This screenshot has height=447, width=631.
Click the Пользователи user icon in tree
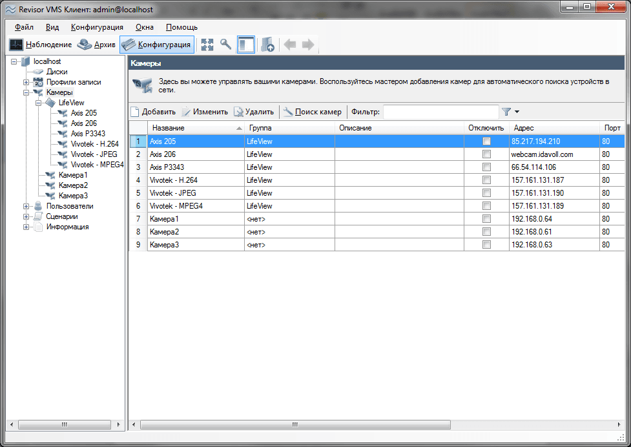[38, 206]
